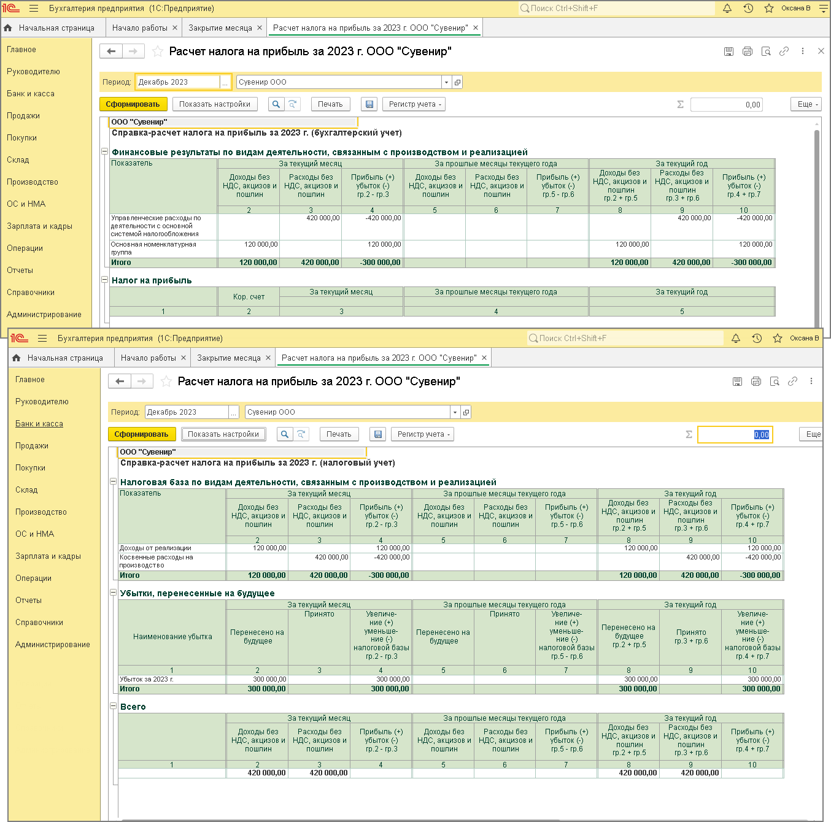Click the notifications bell icon in top window

click(x=727, y=9)
